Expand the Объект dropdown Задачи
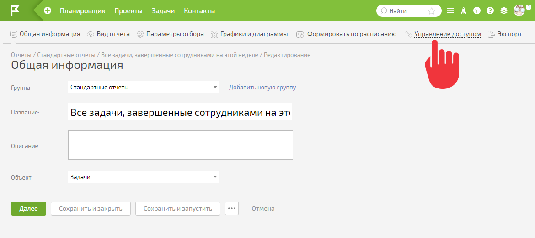This screenshot has height=238, width=535. [144, 177]
